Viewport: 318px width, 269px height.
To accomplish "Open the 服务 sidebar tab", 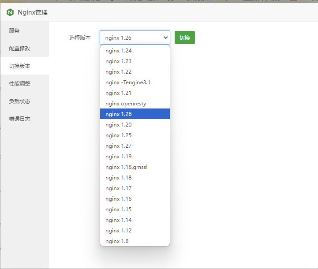I will (25, 30).
